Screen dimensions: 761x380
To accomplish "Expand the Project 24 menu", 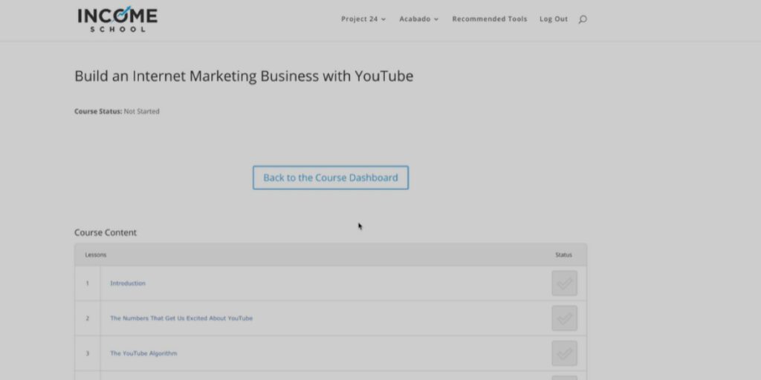I will click(x=363, y=19).
